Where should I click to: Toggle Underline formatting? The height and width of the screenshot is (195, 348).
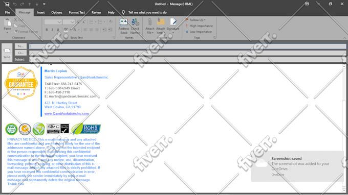[58, 30]
